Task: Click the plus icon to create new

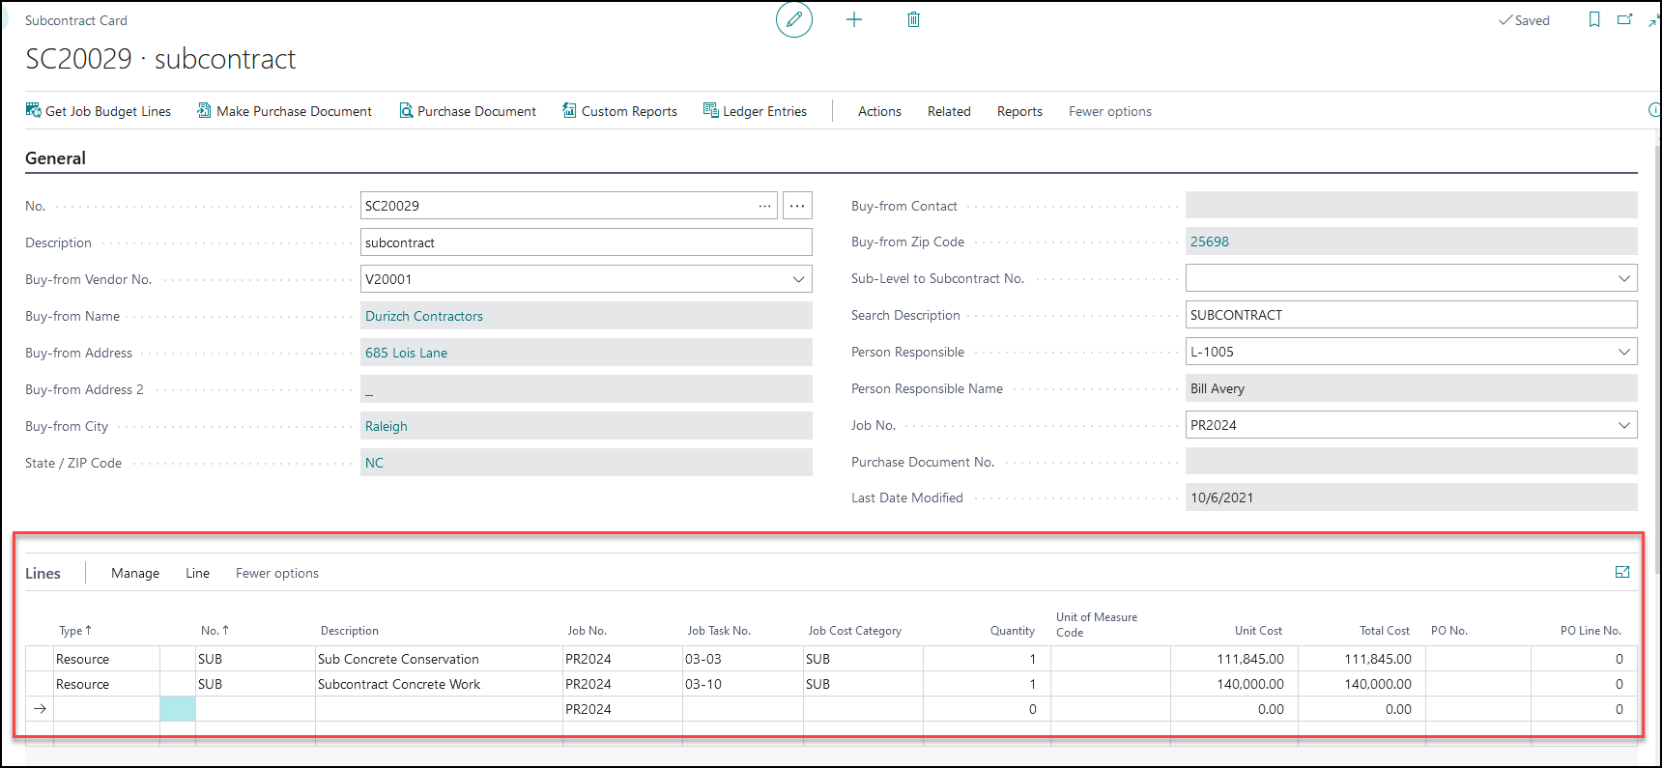Action: [x=854, y=20]
